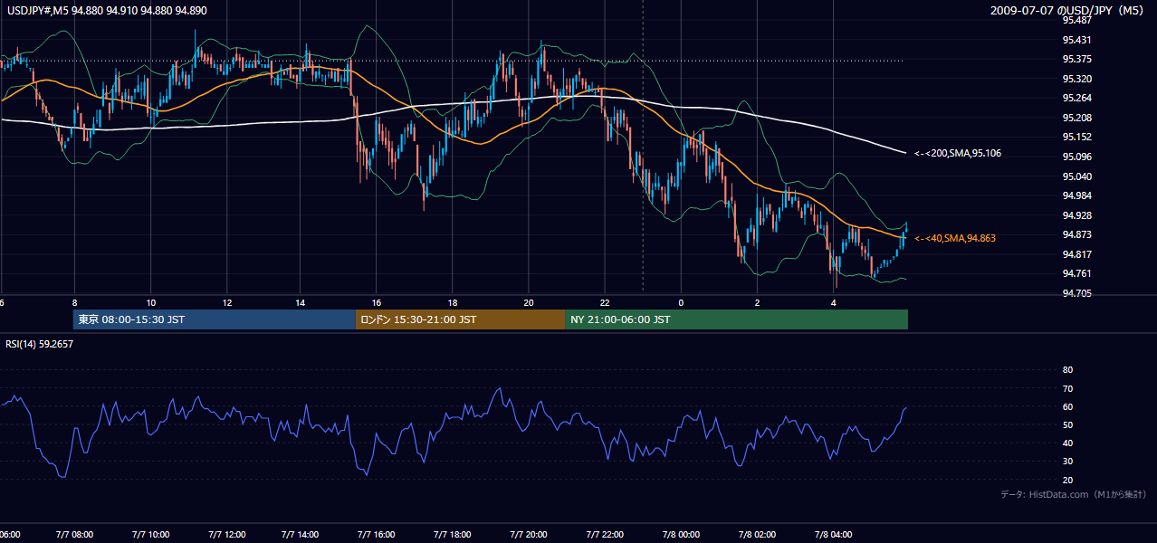Click price axis value 95.320

point(1078,79)
